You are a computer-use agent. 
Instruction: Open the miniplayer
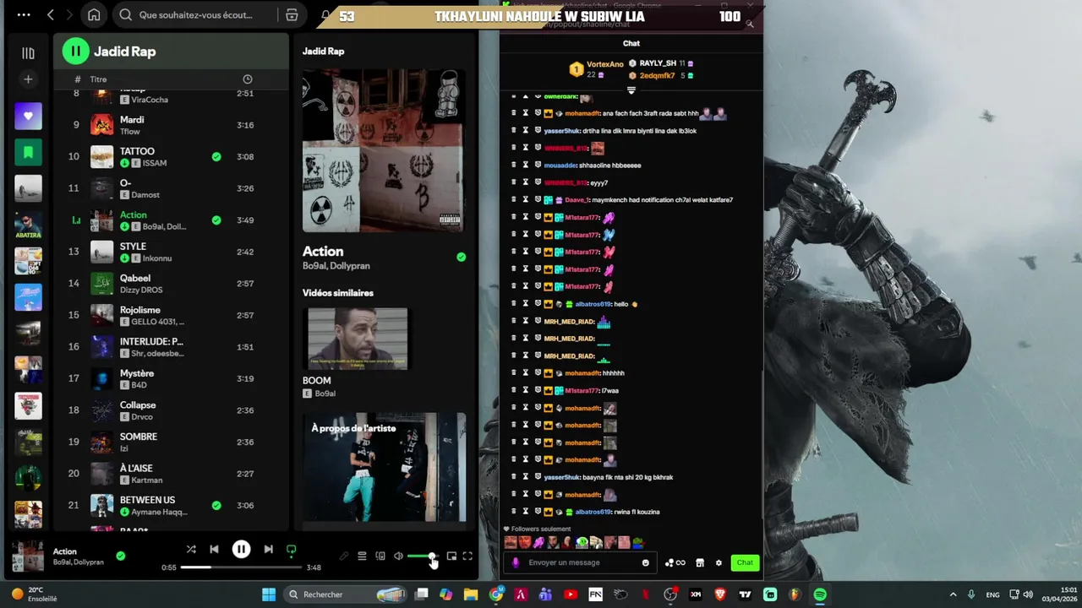pos(451,556)
